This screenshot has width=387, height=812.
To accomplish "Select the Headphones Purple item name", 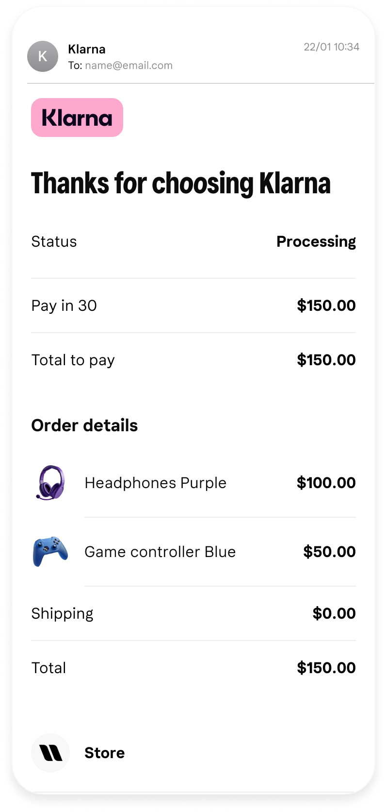I will coord(155,483).
